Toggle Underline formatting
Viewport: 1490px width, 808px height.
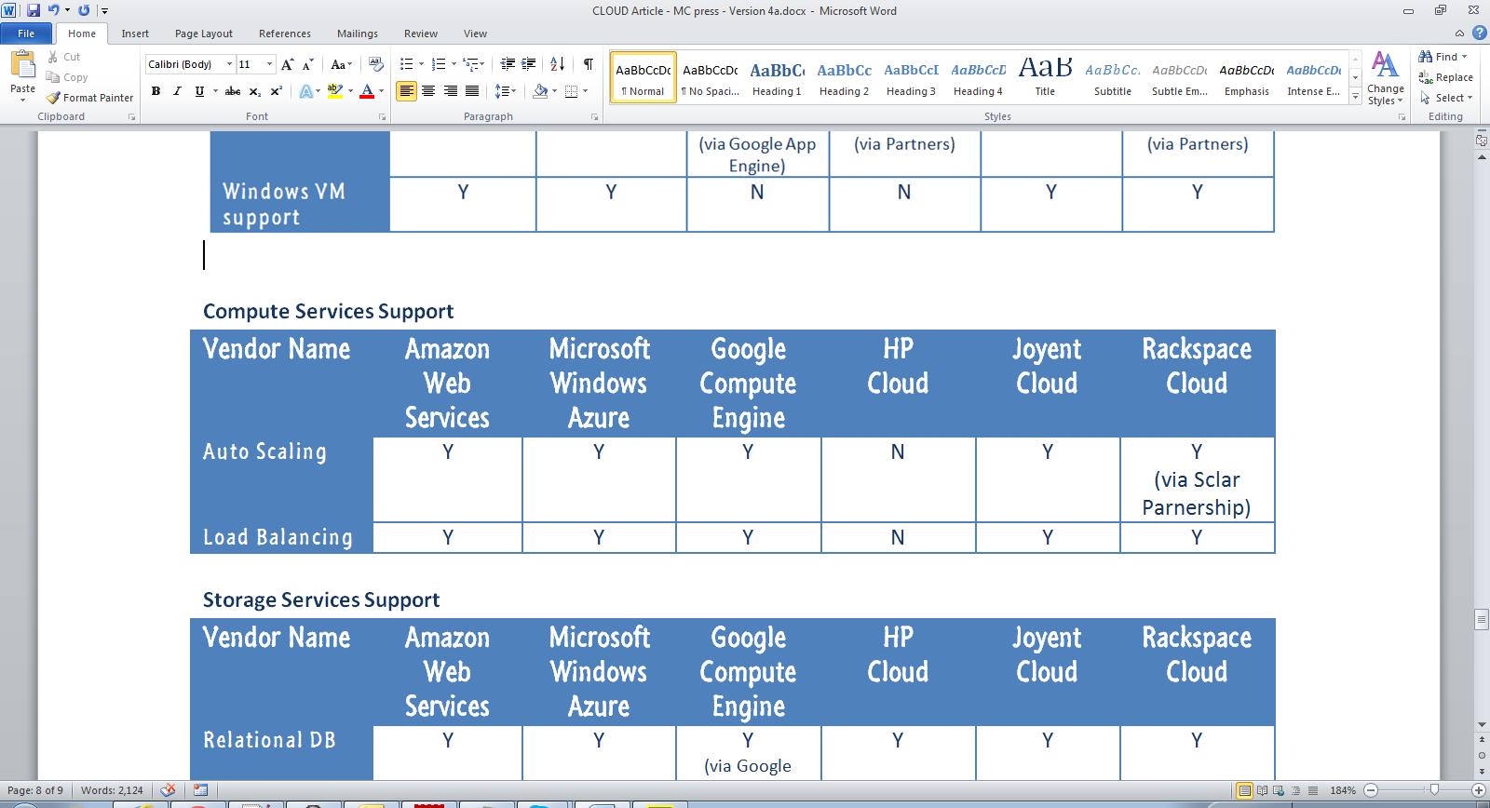199,91
